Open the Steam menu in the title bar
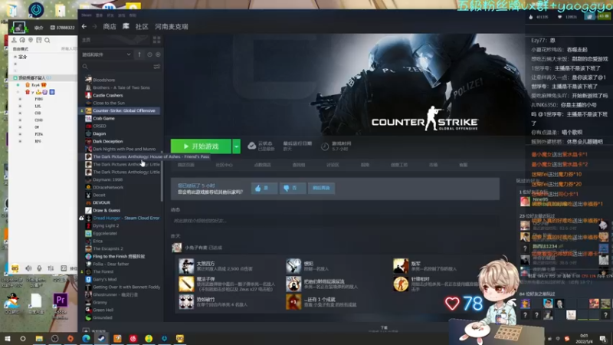613x345 pixels. point(87,15)
